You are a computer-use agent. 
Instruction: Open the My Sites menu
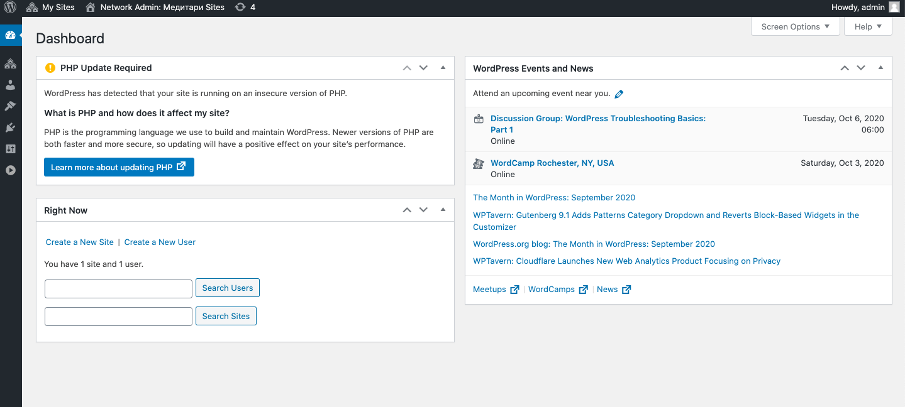51,8
